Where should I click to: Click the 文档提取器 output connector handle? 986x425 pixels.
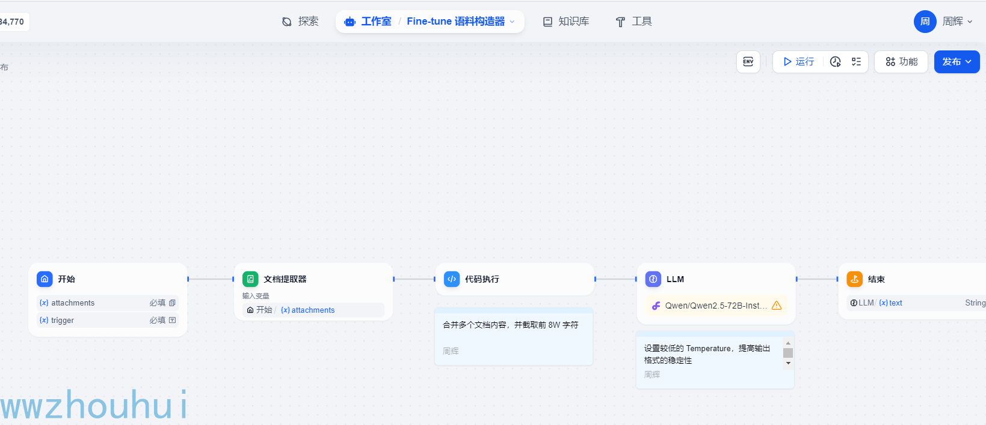pyautogui.click(x=394, y=279)
